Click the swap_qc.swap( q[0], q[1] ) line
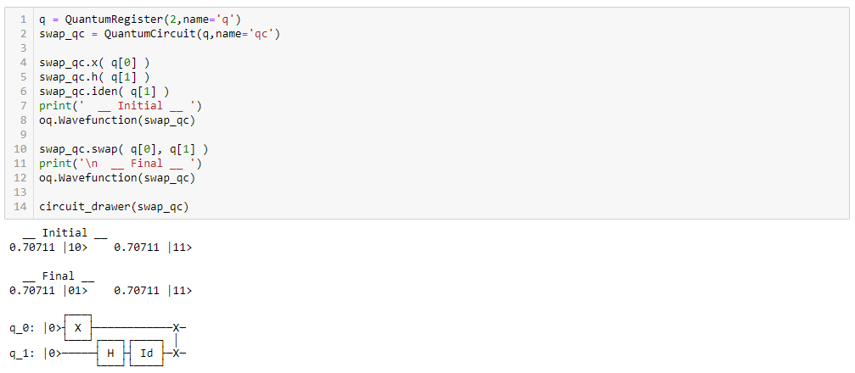Viewport: 855px width, 373px height. pos(123,148)
